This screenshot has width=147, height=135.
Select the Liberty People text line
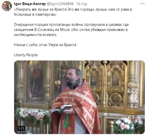pos(26,55)
